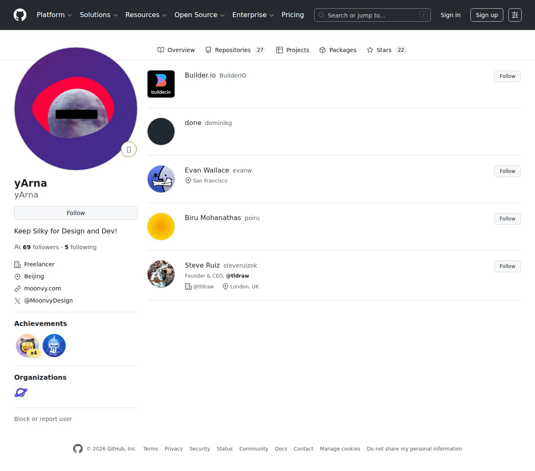
Task: Open footer Security link
Action: point(200,449)
